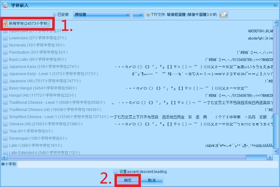Click the folder icon to browse TTF file
Viewport: 280px width, 187px height.
pos(224,14)
